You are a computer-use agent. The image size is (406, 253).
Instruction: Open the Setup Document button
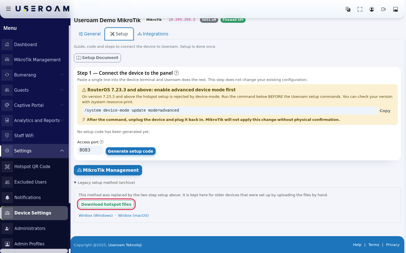pos(97,58)
